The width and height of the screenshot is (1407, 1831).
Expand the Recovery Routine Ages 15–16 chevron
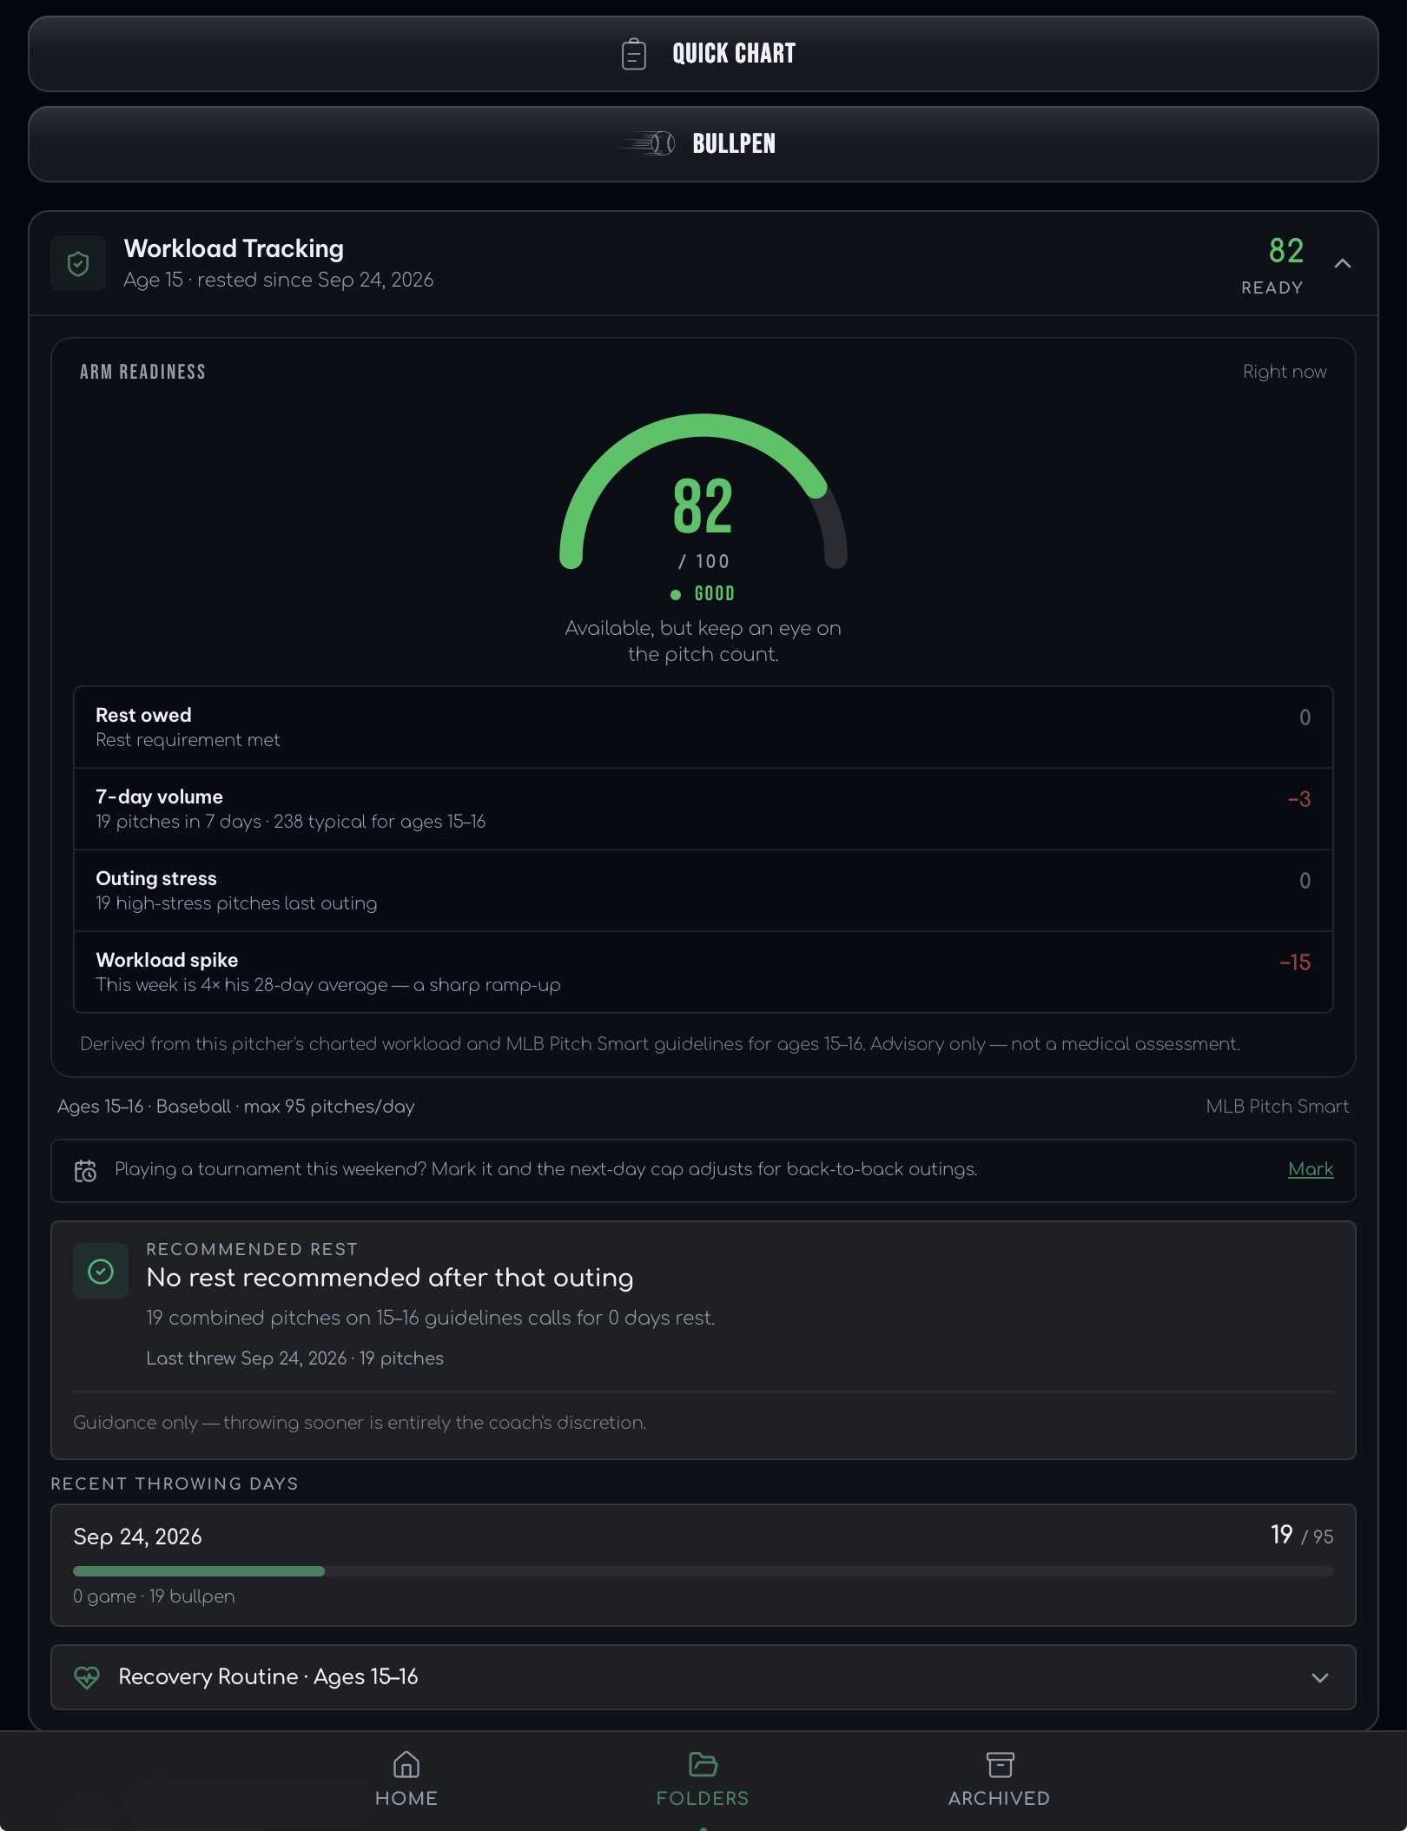tap(1319, 1677)
